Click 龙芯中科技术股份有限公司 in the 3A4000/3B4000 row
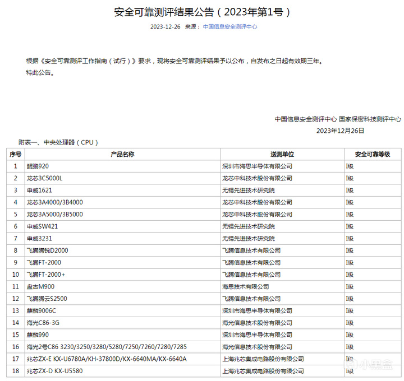 257,202
